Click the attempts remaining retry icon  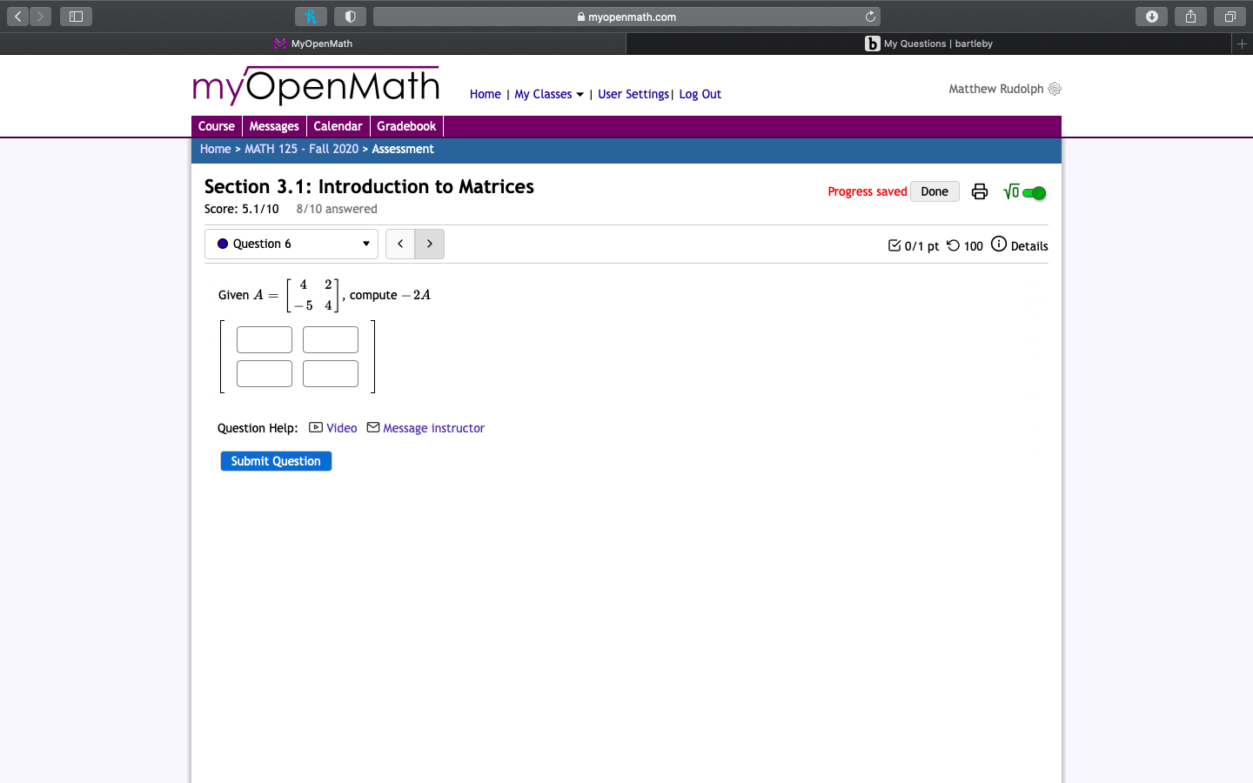click(954, 245)
